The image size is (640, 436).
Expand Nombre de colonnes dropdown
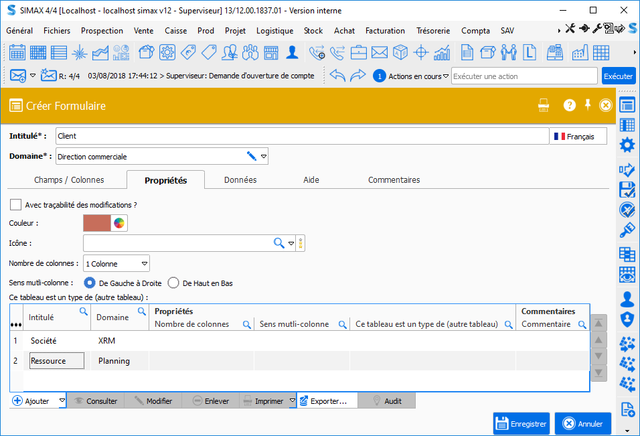(x=144, y=264)
